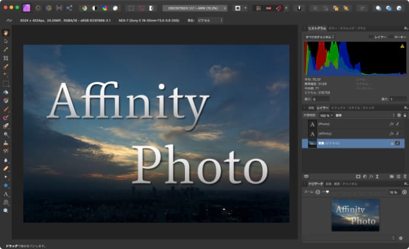This screenshot has height=249, width=409.
Task: Toggle visibility of the background pixel layer
Action: [398, 143]
